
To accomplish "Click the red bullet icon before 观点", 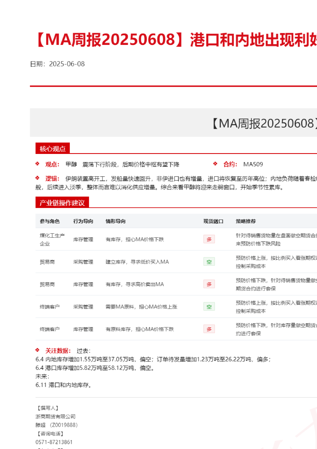I will pyautogui.click(x=37, y=164).
